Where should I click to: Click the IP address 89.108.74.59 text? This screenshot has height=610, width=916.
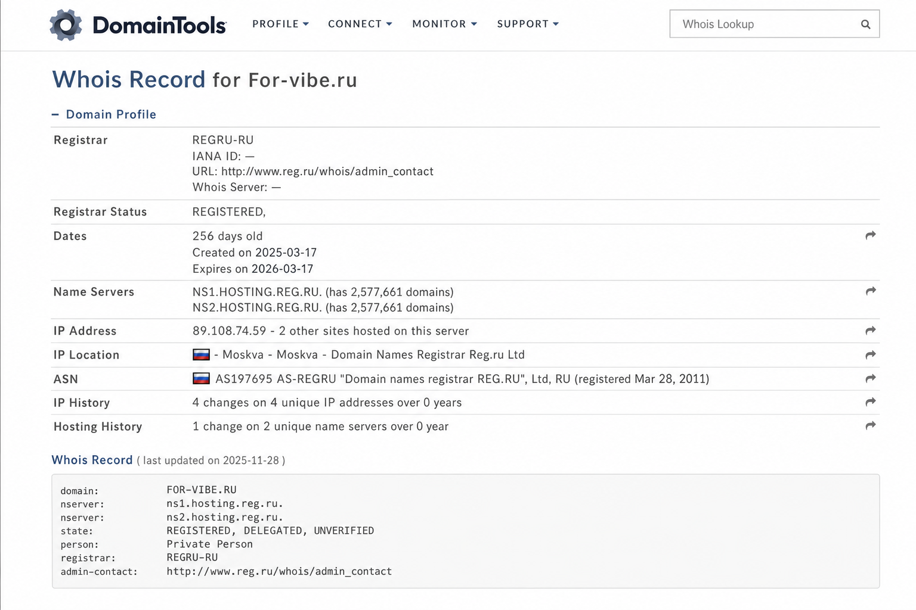[229, 331]
